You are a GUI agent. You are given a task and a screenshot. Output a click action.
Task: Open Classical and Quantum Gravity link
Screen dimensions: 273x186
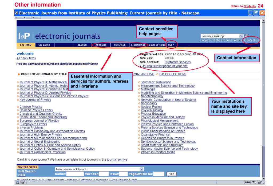(x=41, y=114)
